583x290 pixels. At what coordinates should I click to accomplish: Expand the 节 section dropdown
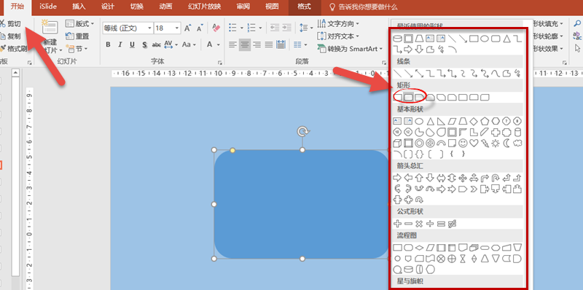pyautogui.click(x=77, y=49)
